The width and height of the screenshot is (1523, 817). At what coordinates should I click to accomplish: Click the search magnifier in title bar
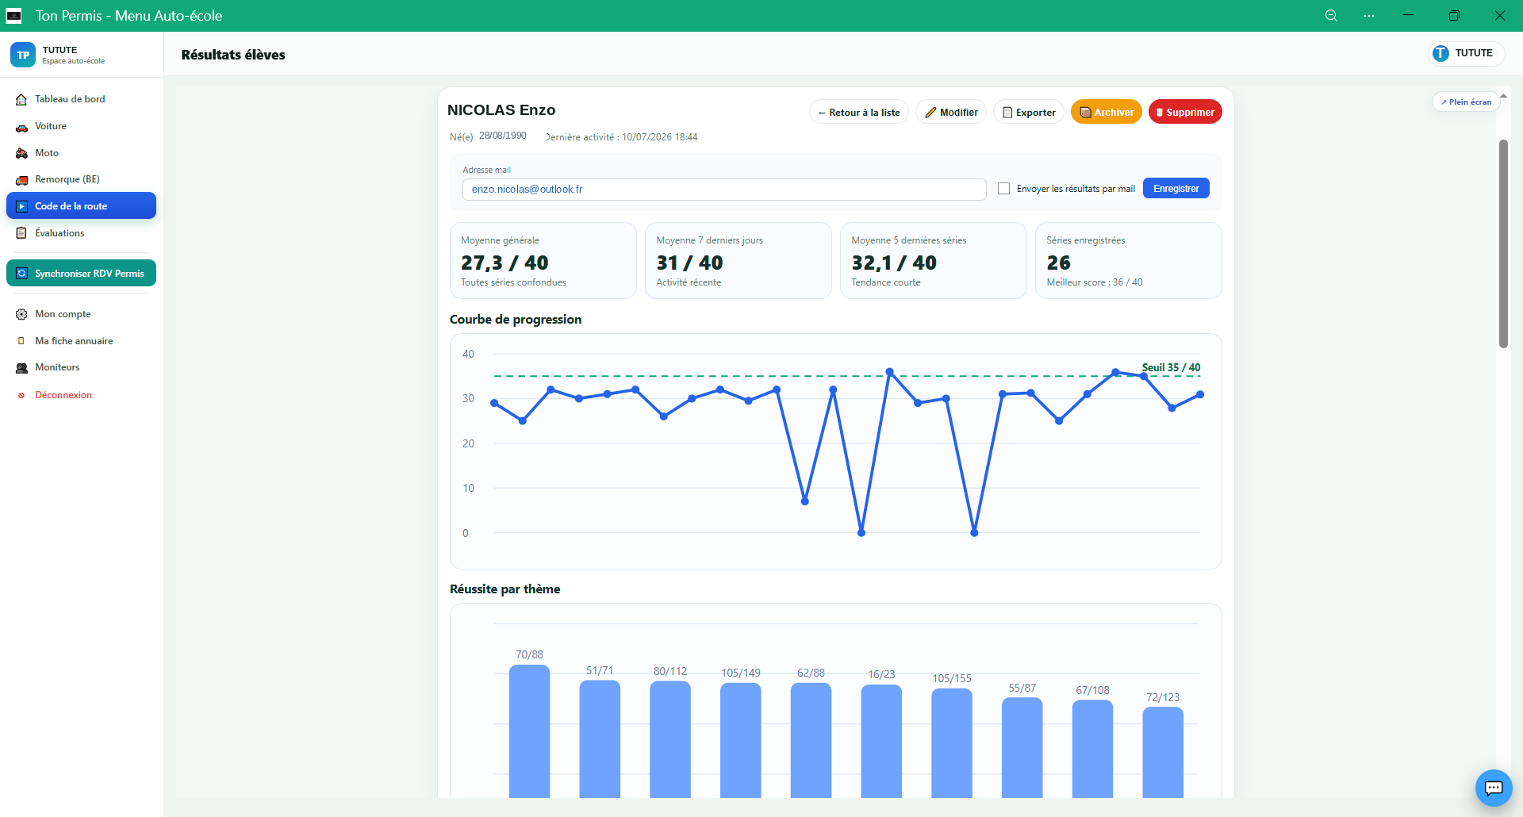[1331, 16]
